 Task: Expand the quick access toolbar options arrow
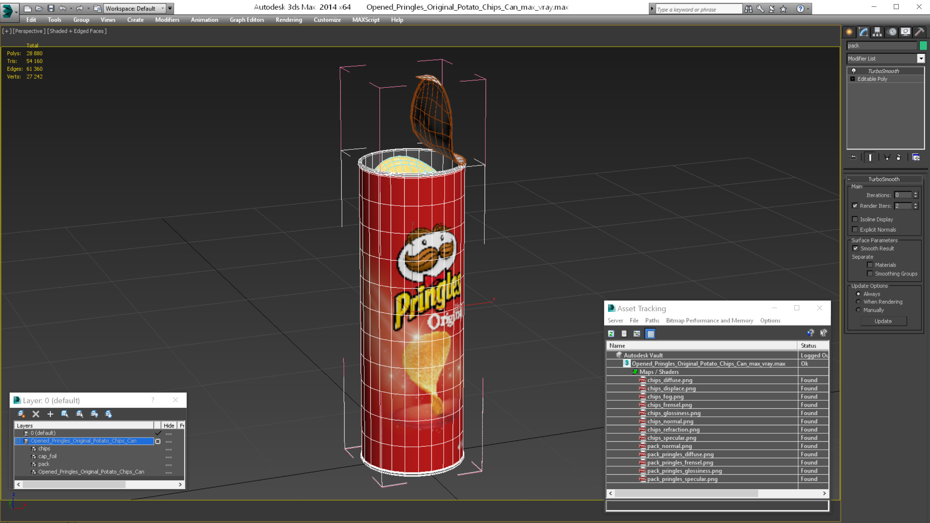coord(170,8)
